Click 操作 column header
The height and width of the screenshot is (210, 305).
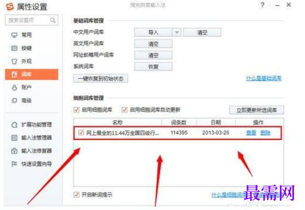[x=259, y=122]
